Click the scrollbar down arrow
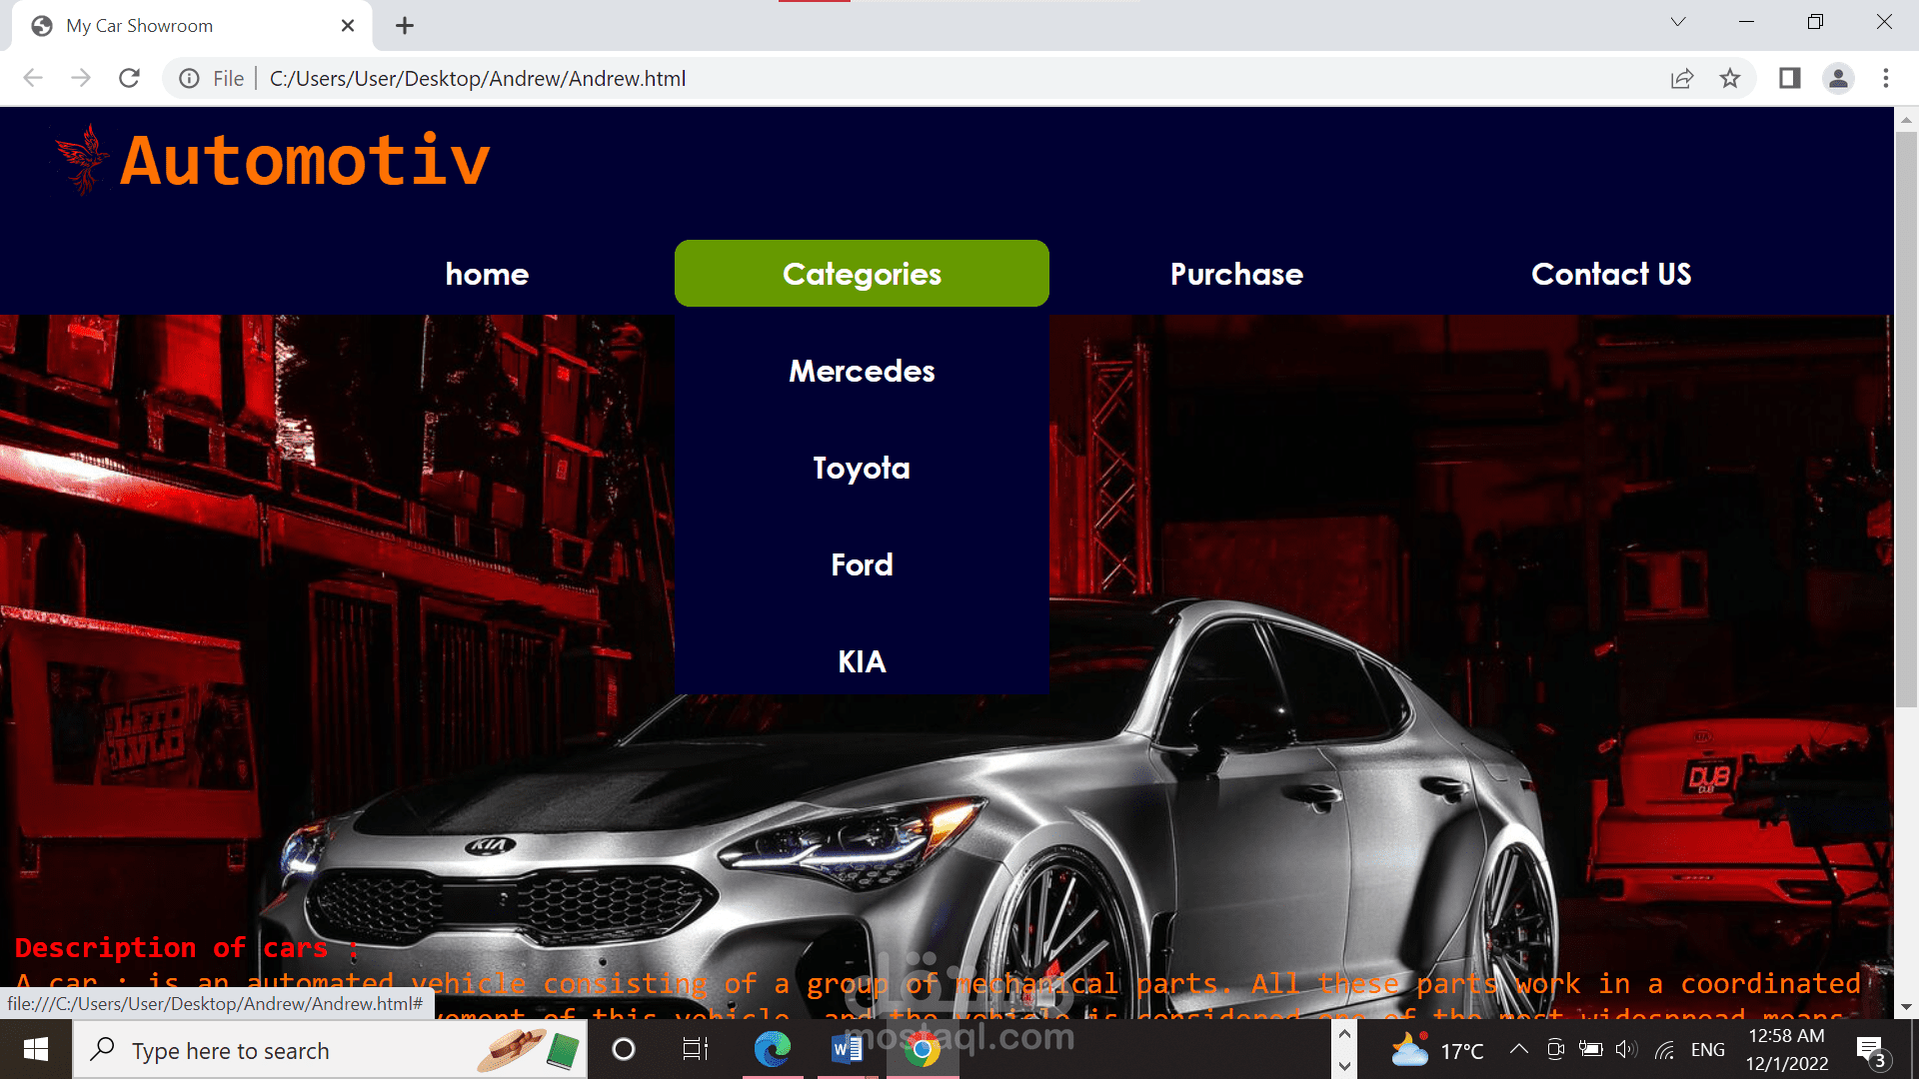 (x=1906, y=1008)
